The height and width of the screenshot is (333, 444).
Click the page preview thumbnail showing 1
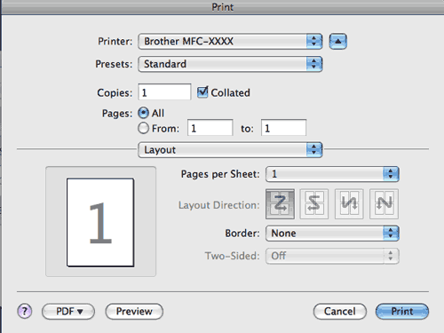pyautogui.click(x=100, y=223)
